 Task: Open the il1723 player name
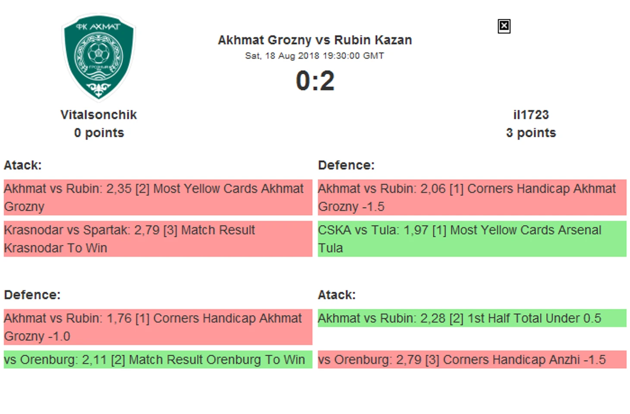pos(531,115)
